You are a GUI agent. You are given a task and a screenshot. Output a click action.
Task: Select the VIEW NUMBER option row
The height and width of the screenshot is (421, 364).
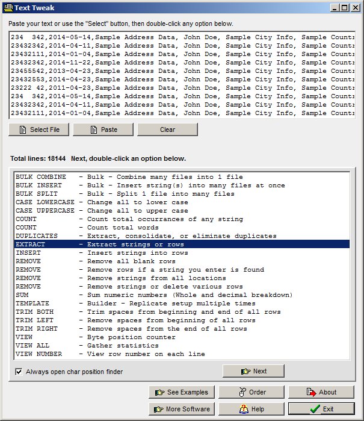[182, 354]
